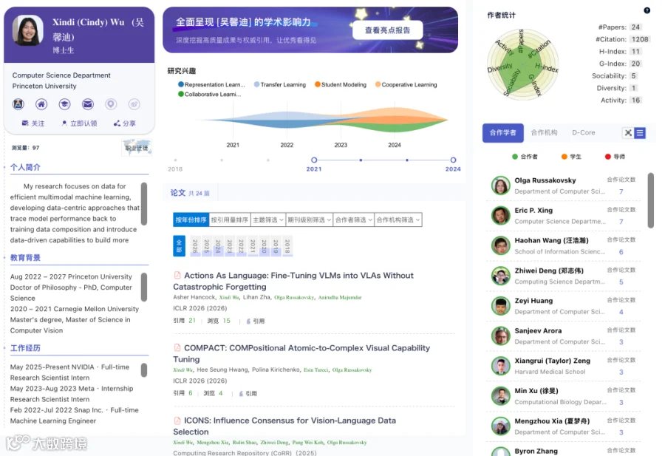This screenshot has width=665, height=456.
Task: Click PDF icon for ICONS paper
Action: (177, 421)
